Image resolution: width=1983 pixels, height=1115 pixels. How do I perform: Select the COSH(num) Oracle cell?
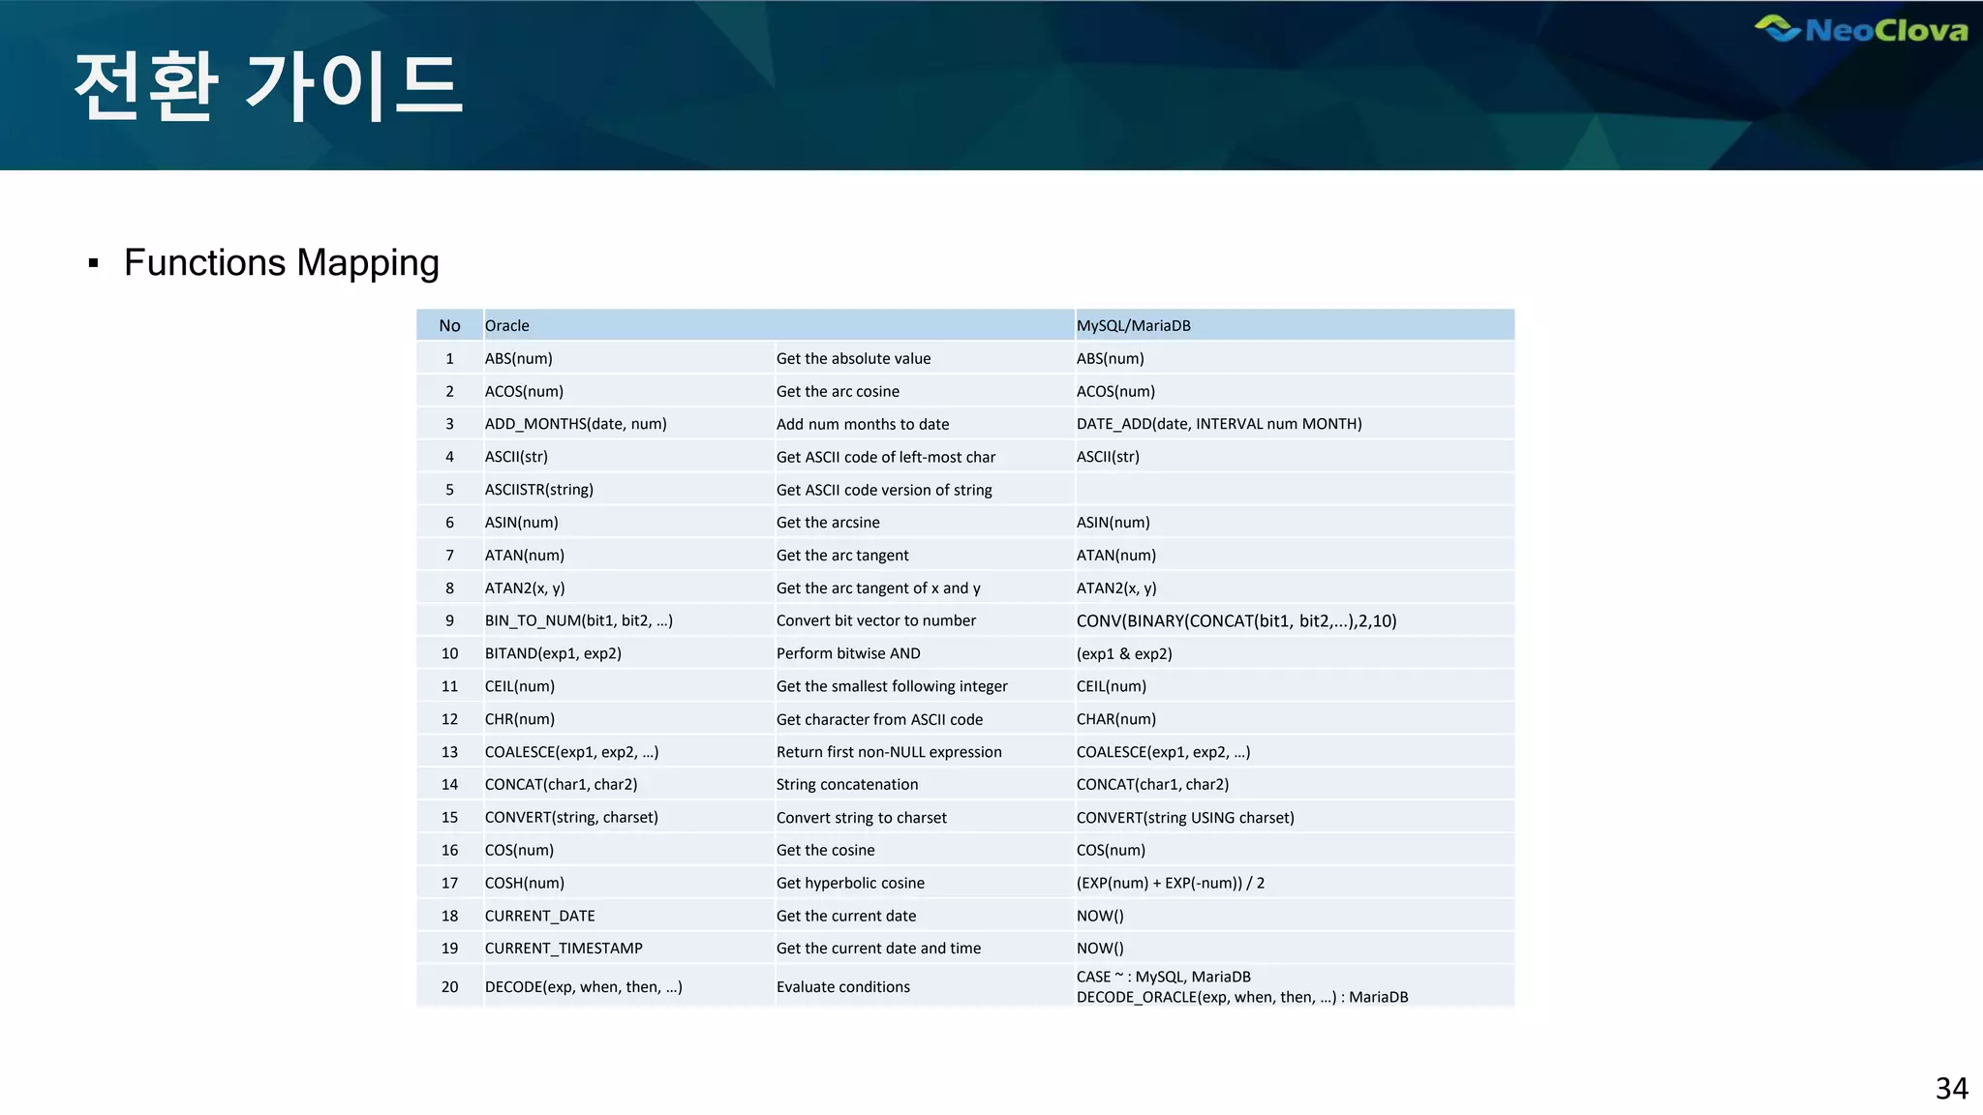(524, 883)
